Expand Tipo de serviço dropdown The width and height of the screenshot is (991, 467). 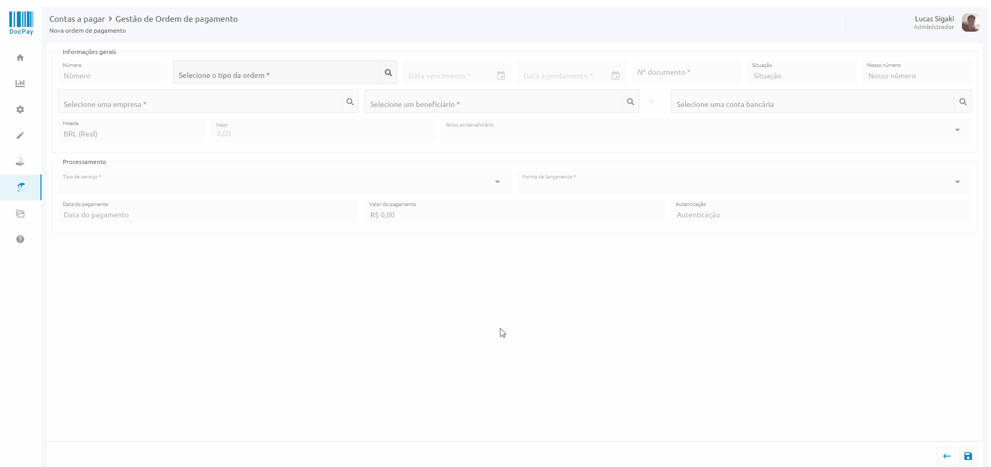(497, 182)
